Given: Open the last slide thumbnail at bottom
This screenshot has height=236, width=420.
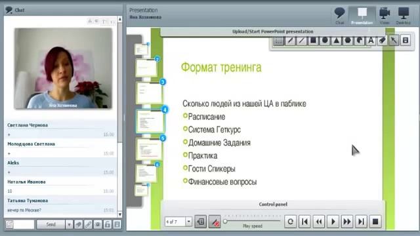Looking at the screenshot, I should click(142, 191).
